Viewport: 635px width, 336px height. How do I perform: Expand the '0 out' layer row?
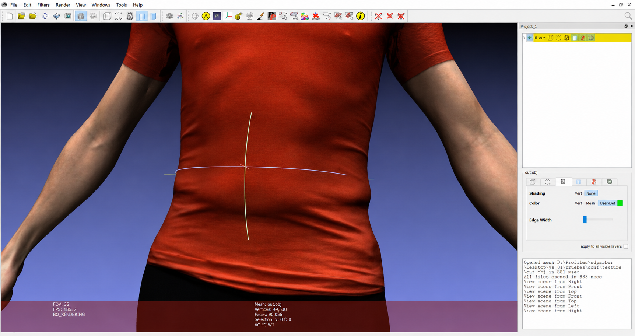[x=524, y=38]
